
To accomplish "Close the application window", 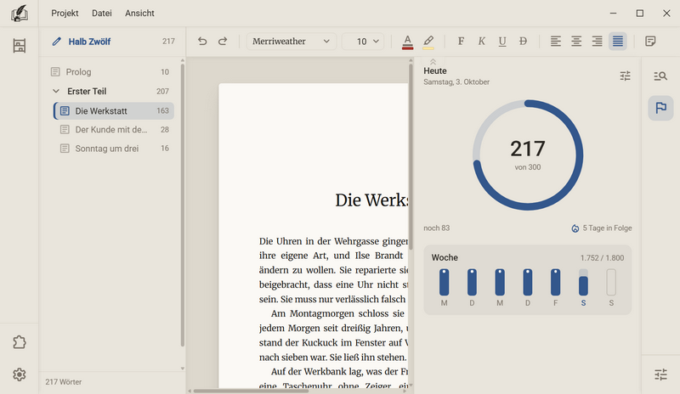I will (x=666, y=14).
